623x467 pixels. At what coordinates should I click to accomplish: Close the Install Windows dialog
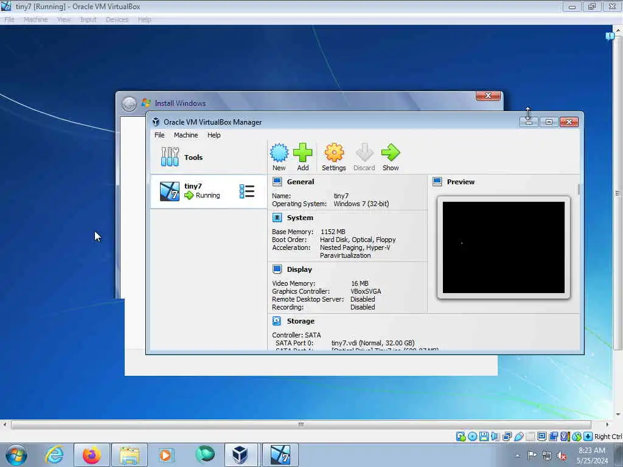point(488,95)
